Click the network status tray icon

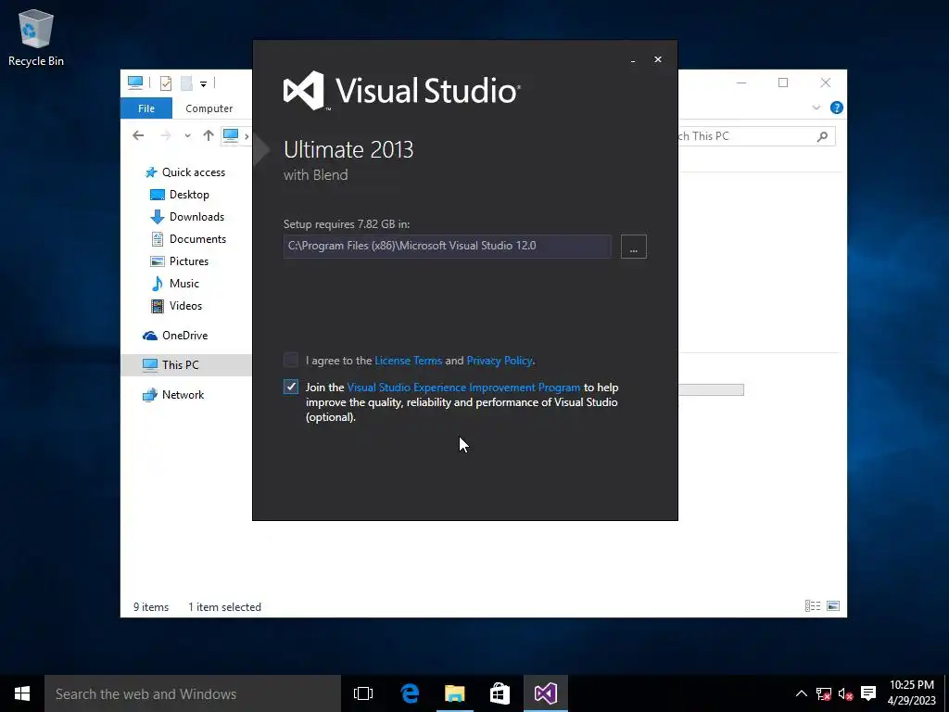(824, 693)
